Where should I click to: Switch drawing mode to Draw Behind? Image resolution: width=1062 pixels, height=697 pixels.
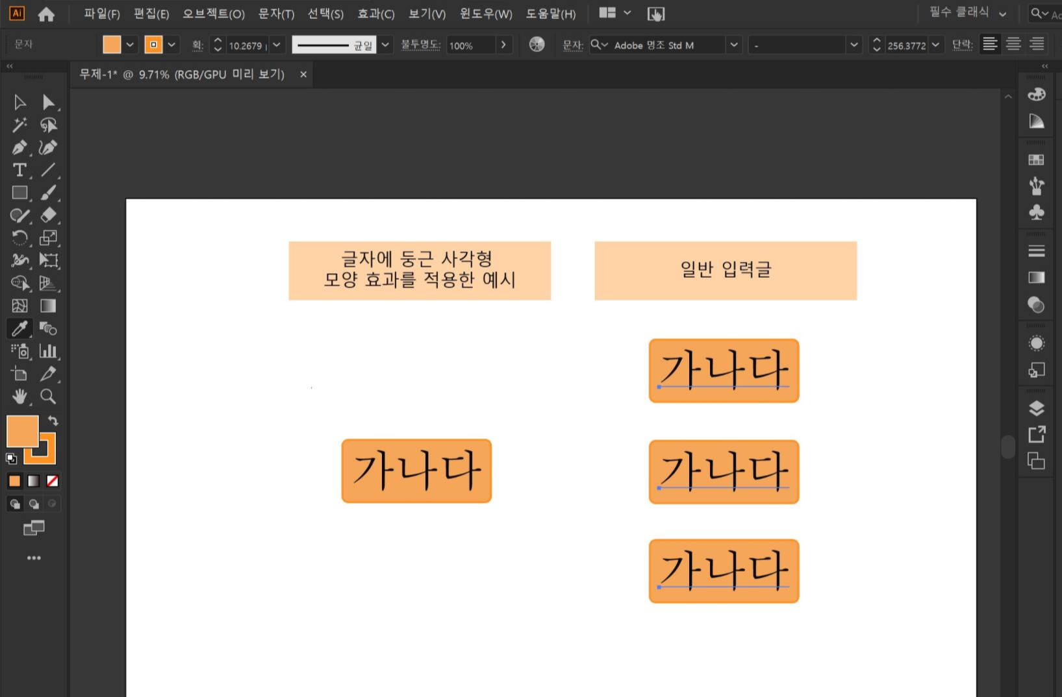[34, 504]
